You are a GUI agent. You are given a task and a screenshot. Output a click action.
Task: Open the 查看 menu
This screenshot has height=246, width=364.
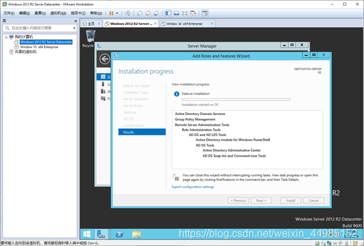click(x=40, y=13)
